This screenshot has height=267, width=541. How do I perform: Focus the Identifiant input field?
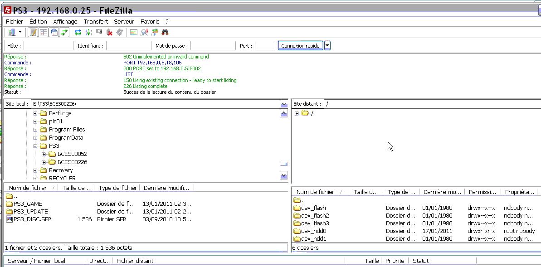tap(129, 45)
